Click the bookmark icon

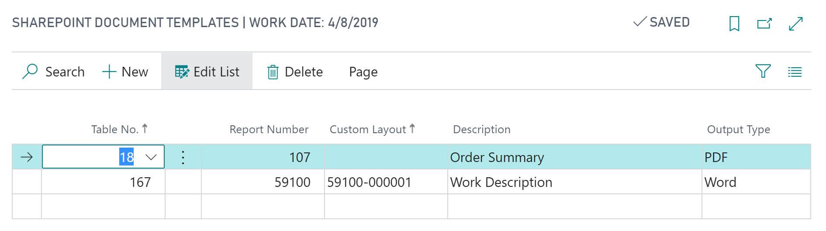click(734, 23)
